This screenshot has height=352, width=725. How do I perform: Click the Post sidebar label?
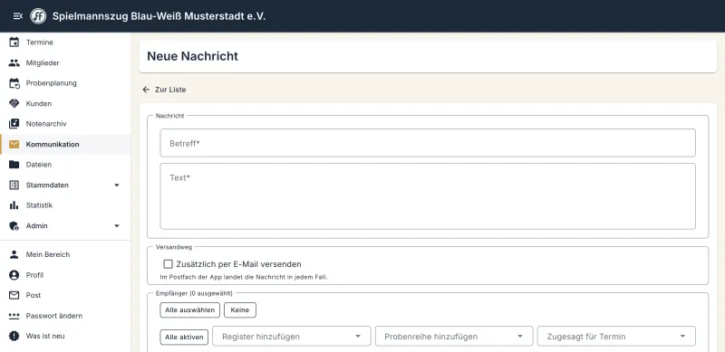[x=34, y=295]
